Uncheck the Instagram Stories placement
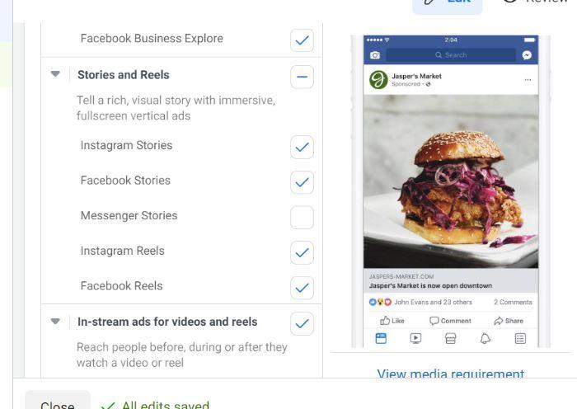 [303, 148]
